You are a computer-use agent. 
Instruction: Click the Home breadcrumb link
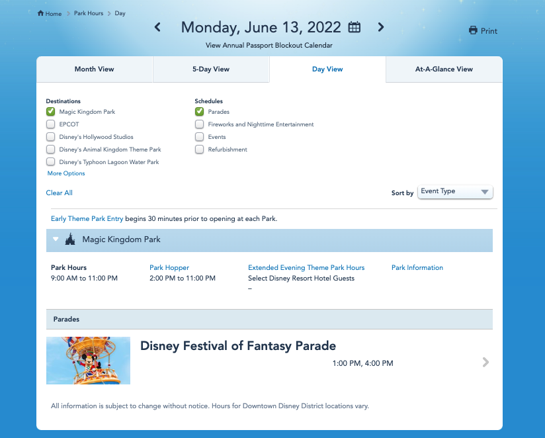tap(50, 13)
